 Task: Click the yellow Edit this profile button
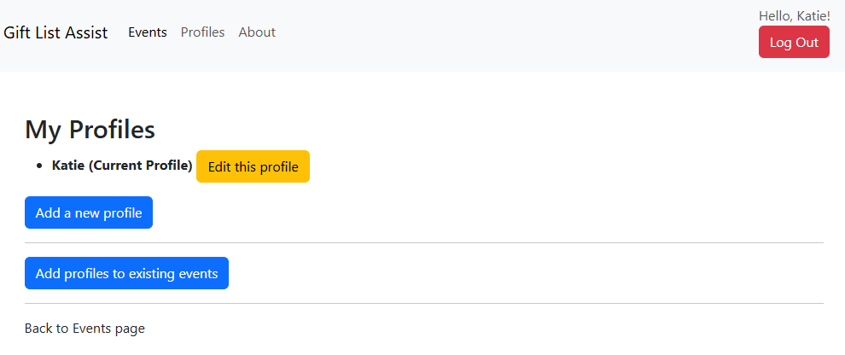[253, 166]
